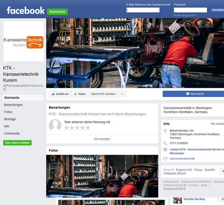Click the green Registrieren button
Image resolution: width=224 pixels, height=205 pixels.
(58, 12)
